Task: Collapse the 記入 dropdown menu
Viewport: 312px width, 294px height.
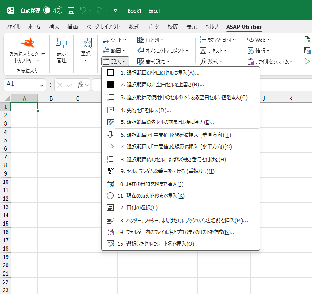Action: [115, 61]
